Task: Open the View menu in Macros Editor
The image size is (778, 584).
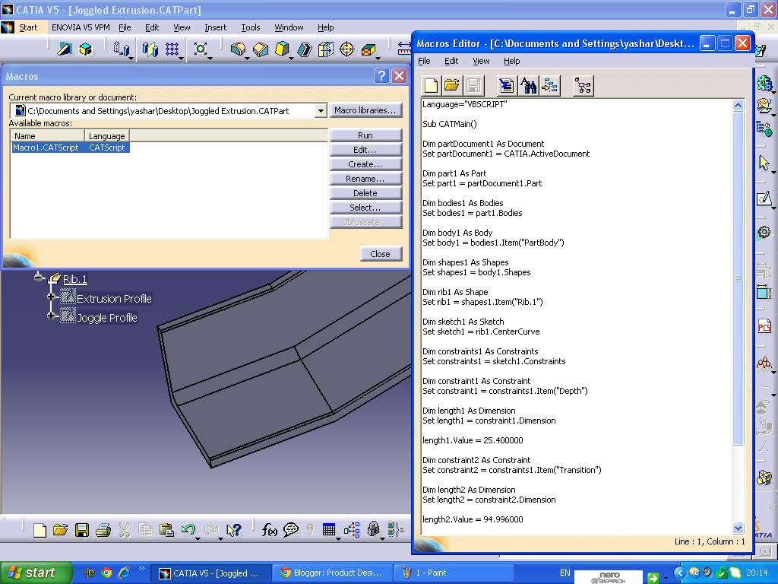Action: (481, 61)
